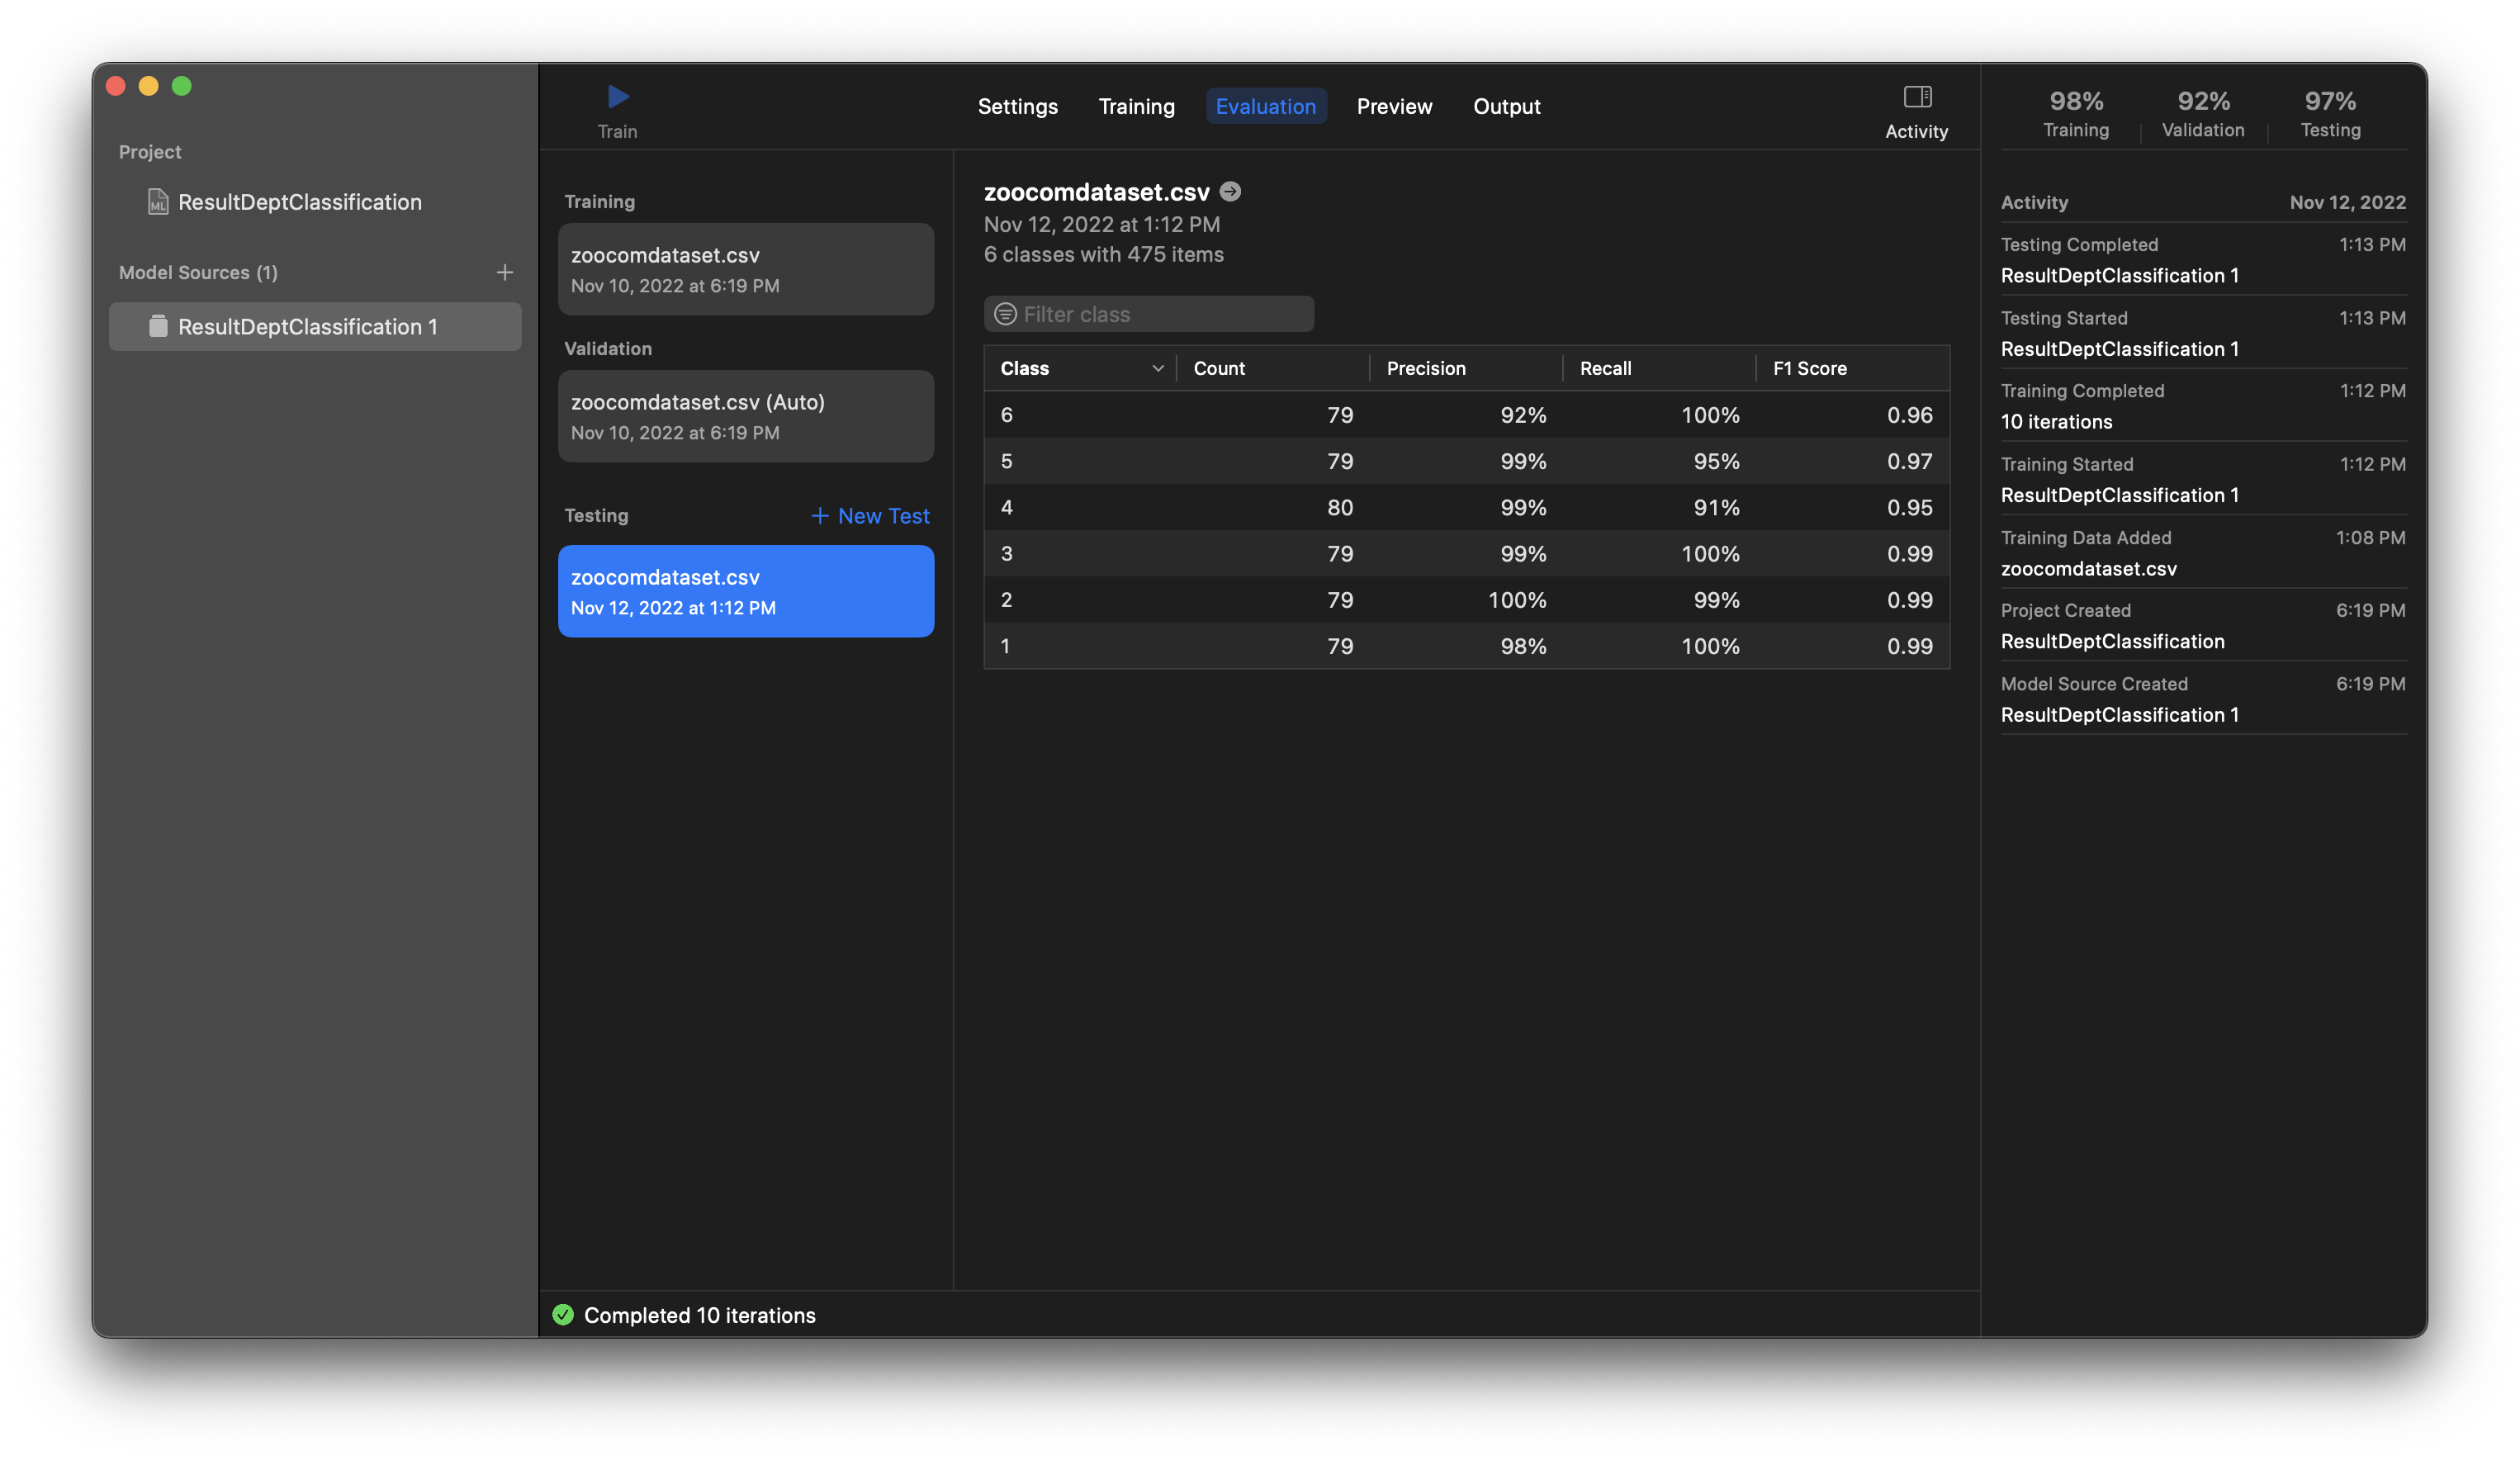2520x1460 pixels.
Task: Click the filter icon in Filter class field
Action: click(1005, 314)
